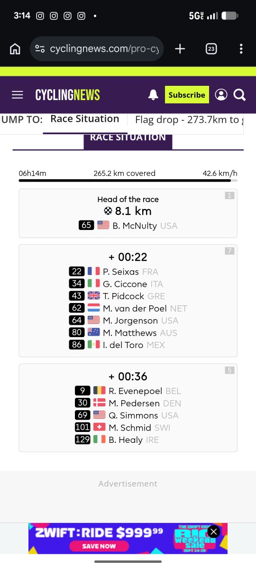
Task: Select the Race Situation jump tab
Action: point(85,119)
